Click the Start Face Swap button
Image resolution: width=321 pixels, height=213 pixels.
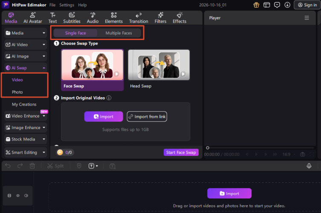[181, 153]
